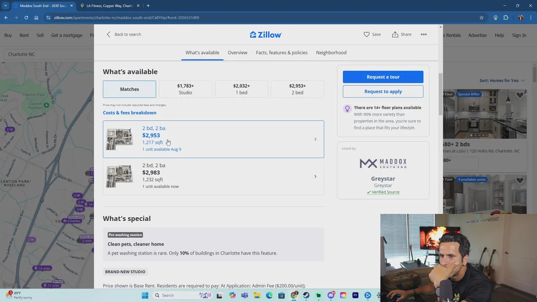Click Get a mortgage navigation link

click(x=67, y=35)
